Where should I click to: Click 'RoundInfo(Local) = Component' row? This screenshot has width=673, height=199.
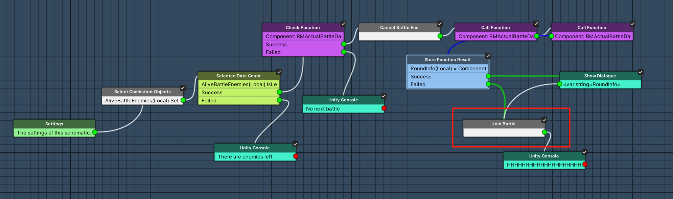448,68
